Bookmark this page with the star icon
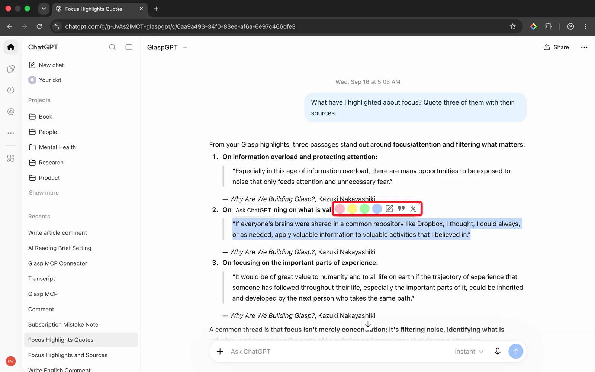 (x=513, y=26)
